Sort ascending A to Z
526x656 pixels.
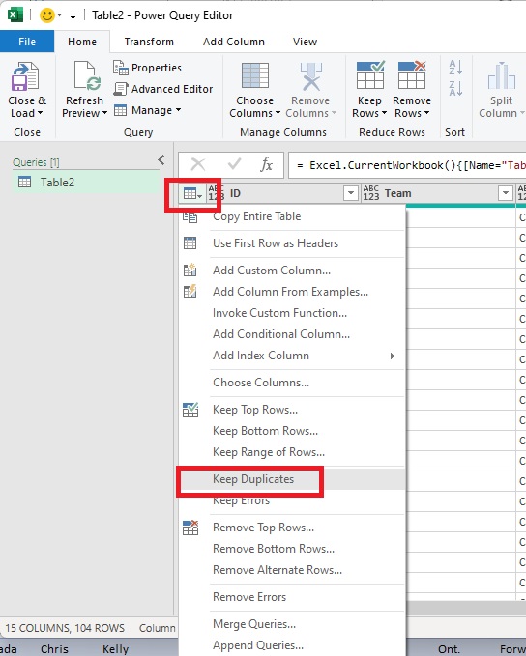455,67
